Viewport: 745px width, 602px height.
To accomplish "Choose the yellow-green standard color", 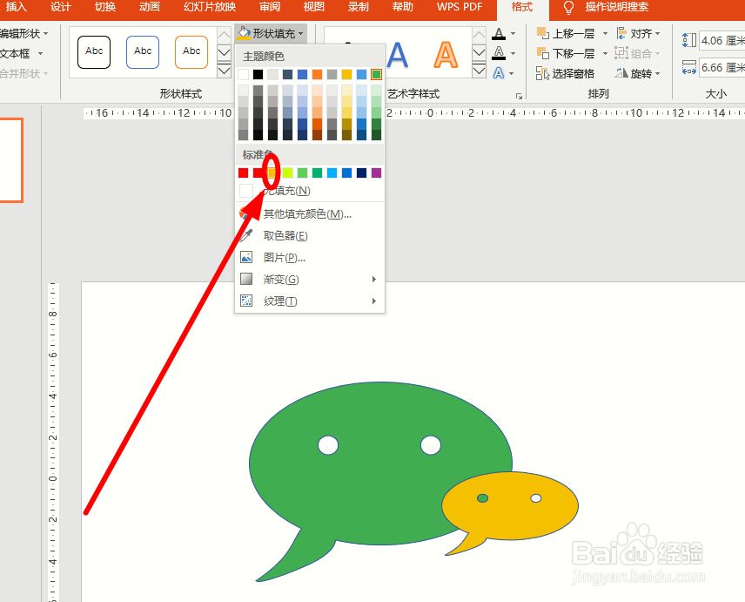I will pos(287,172).
